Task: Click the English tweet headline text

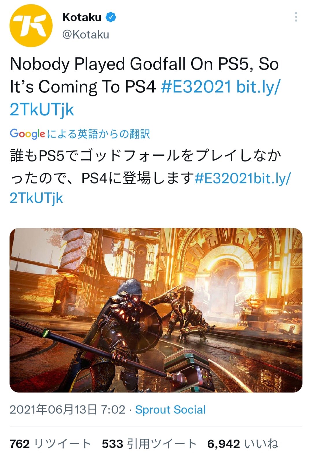Action: click(x=144, y=75)
